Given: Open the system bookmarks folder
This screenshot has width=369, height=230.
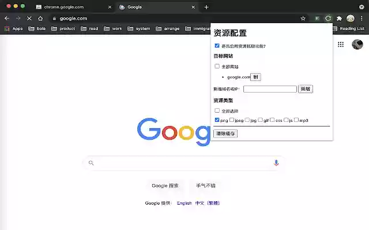Looking at the screenshot, I should tap(138, 29).
